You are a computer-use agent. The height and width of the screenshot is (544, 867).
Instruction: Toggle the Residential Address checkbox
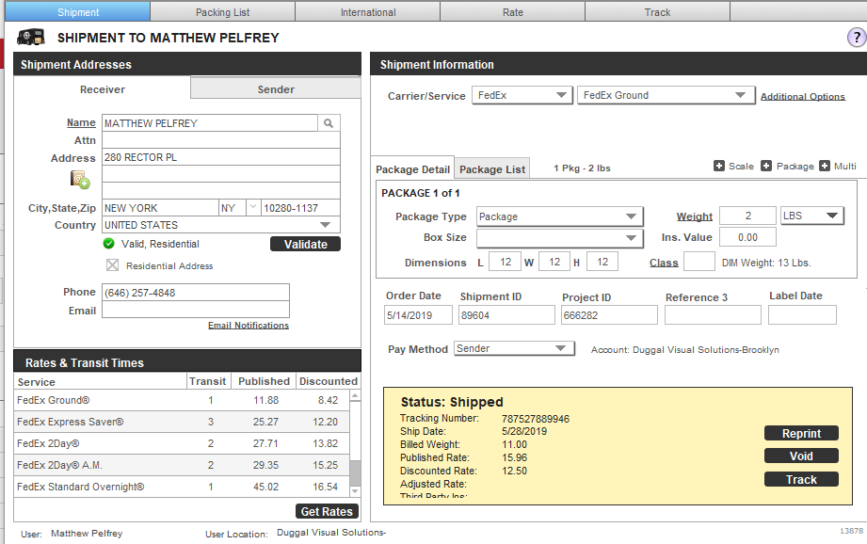pos(112,265)
